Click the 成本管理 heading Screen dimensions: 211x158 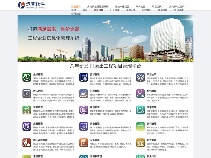pyautogui.click(x=152, y=107)
